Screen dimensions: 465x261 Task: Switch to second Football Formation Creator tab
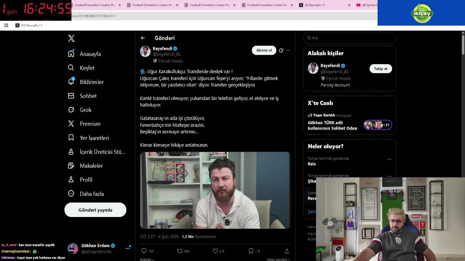[x=153, y=5]
